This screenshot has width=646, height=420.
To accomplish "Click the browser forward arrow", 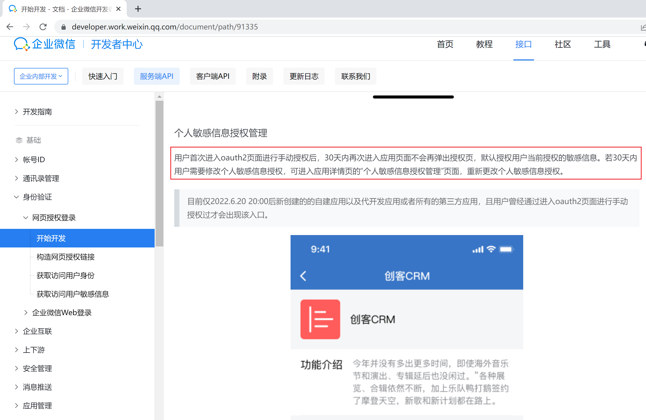I will click(26, 27).
